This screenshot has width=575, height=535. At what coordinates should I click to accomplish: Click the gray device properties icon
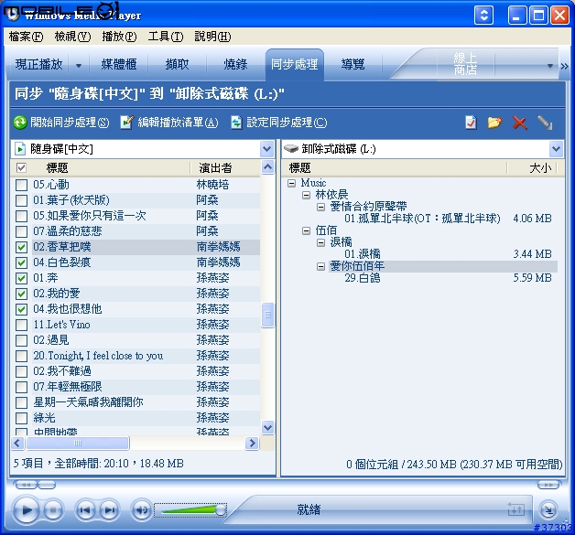click(x=545, y=123)
